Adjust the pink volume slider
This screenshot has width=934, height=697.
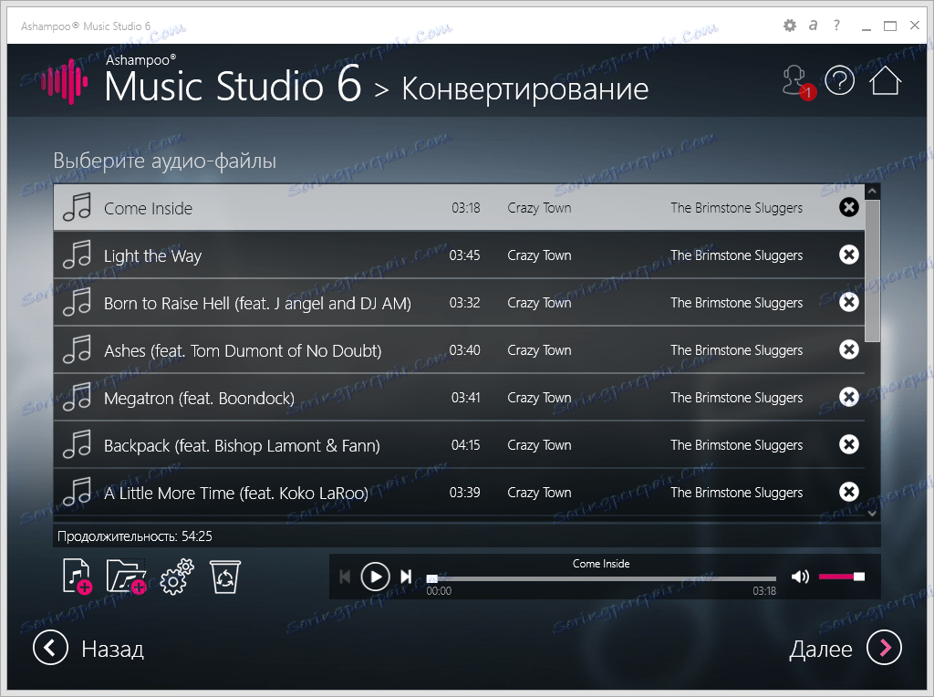click(842, 576)
